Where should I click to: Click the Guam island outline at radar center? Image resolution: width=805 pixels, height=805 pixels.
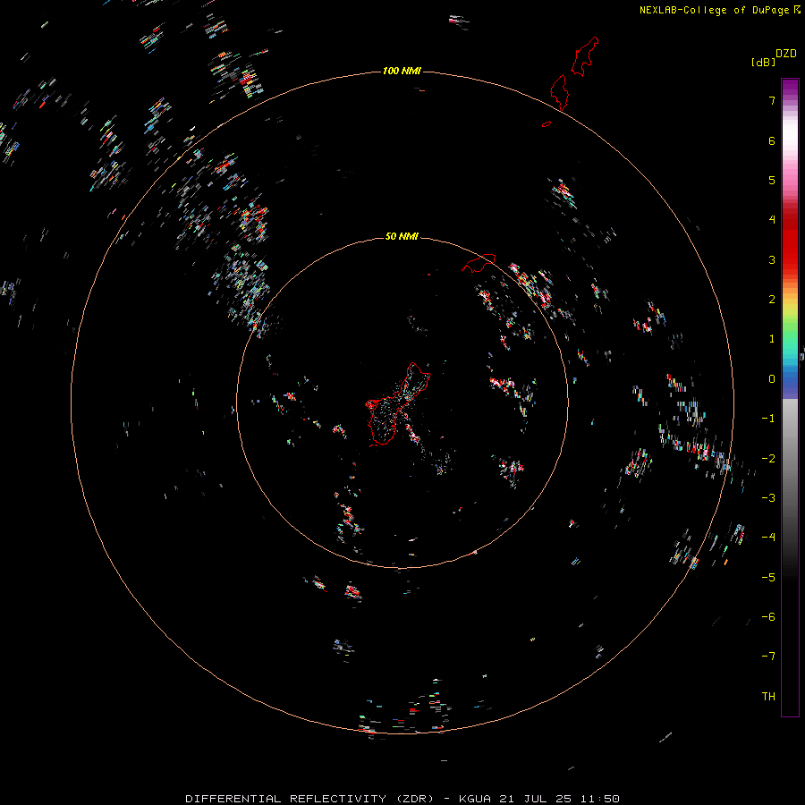coord(398,403)
